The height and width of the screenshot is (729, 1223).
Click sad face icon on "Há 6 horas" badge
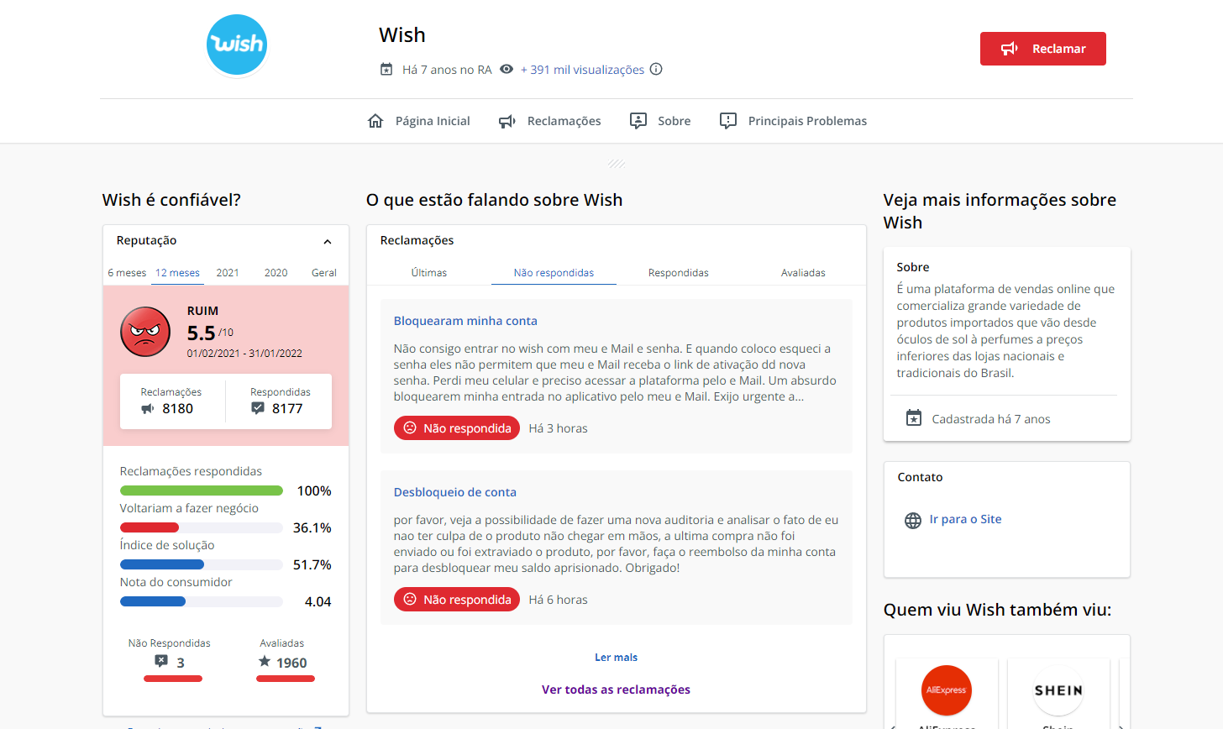(410, 600)
